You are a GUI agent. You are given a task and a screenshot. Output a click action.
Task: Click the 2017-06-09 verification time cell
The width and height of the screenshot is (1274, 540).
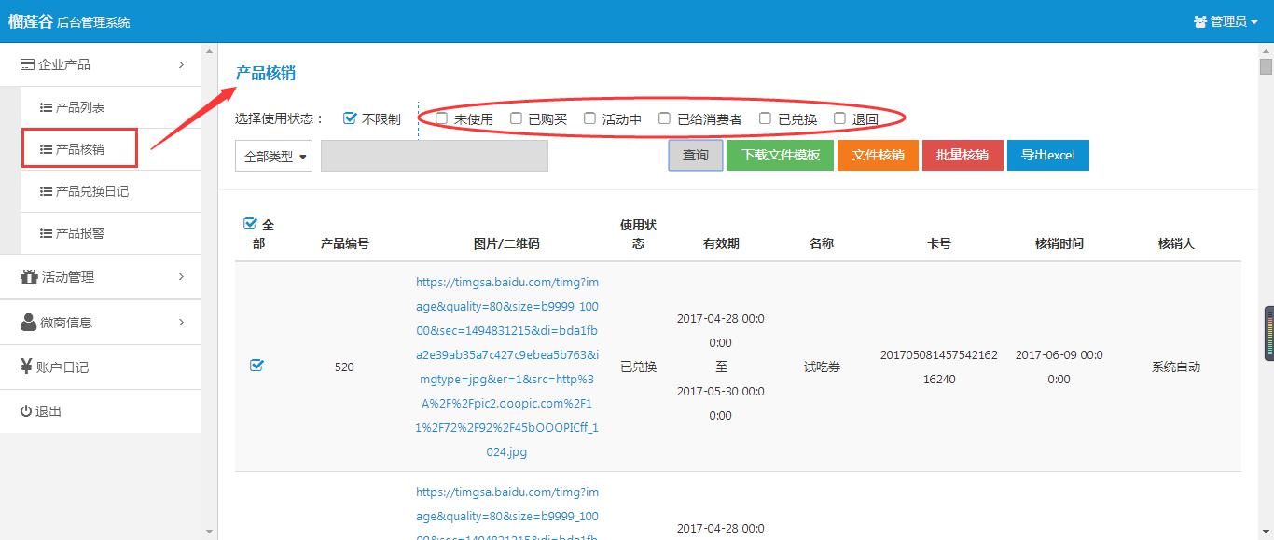coord(1059,367)
